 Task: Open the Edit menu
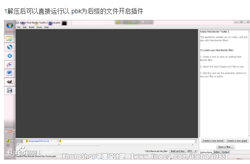(24, 27)
